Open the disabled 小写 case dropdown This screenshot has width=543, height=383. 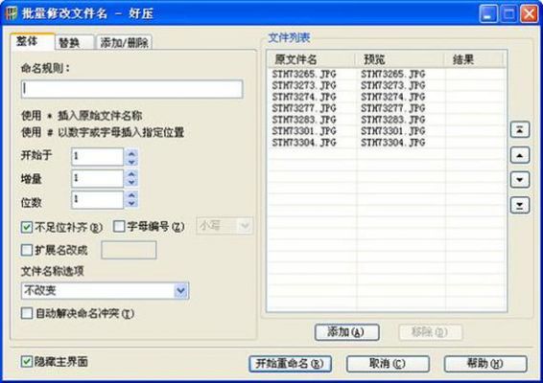click(224, 226)
